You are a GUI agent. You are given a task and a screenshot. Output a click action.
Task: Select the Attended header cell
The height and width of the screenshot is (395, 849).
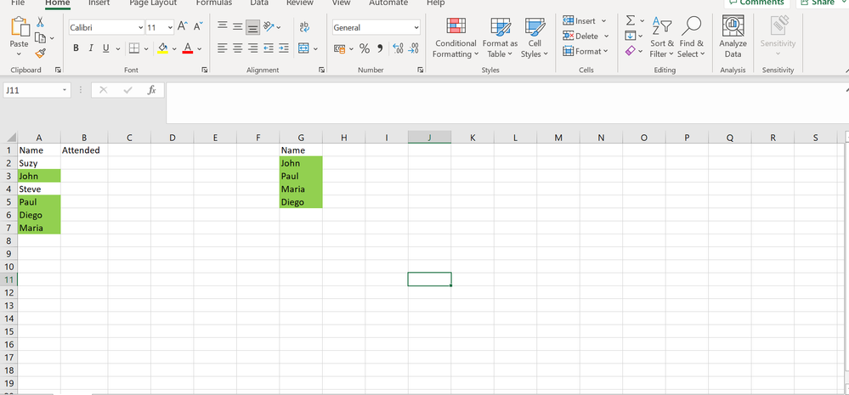click(x=84, y=150)
